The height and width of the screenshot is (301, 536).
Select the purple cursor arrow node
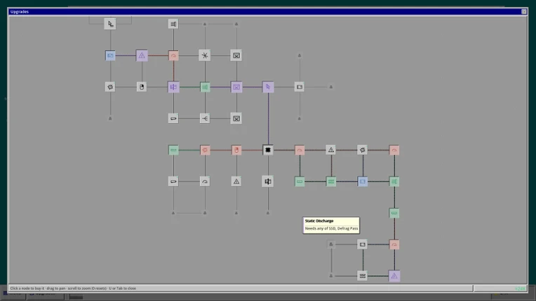pos(268,87)
